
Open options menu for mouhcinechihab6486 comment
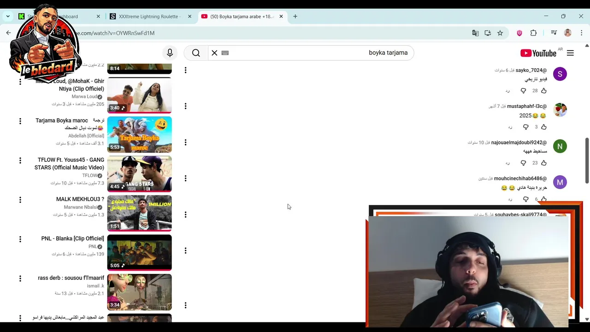coord(185,178)
